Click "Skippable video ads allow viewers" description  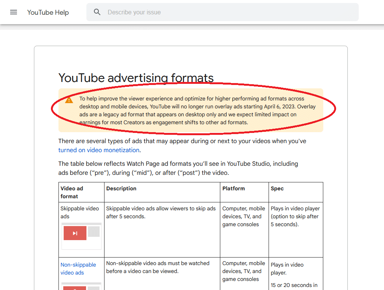point(161,212)
